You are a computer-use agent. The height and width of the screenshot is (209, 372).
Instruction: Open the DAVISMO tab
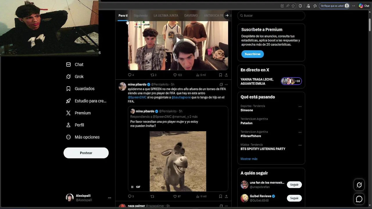tap(191, 15)
